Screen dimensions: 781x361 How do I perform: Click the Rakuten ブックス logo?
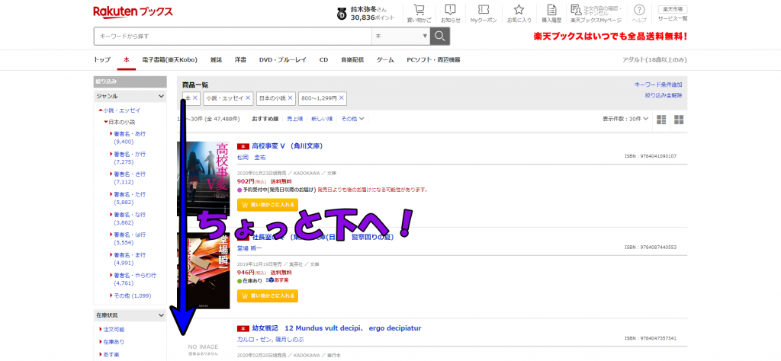tap(133, 12)
